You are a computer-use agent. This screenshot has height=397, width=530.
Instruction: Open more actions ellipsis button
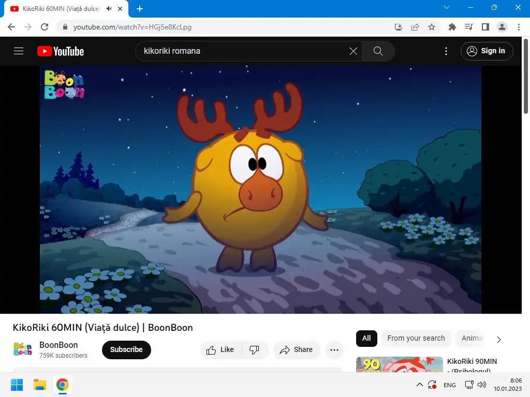click(x=334, y=350)
